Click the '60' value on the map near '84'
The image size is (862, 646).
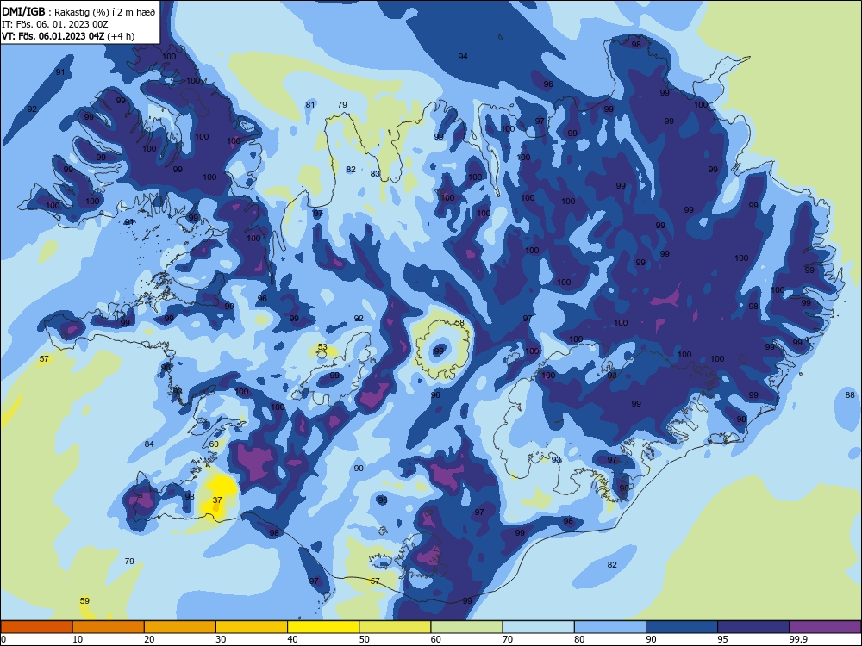[214, 444]
